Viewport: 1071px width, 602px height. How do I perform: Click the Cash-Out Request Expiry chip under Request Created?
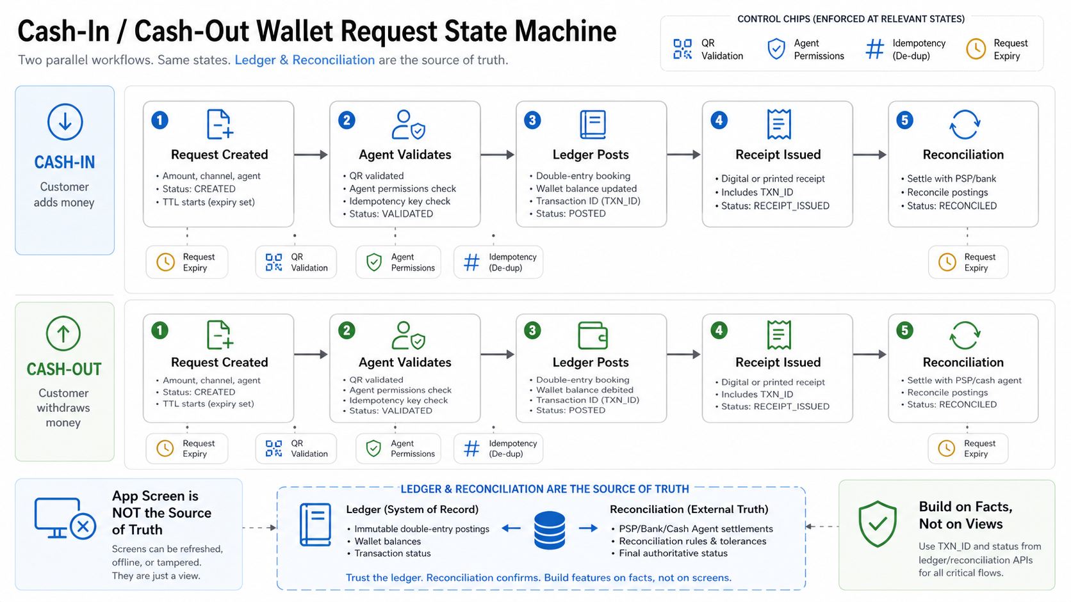pos(187,448)
